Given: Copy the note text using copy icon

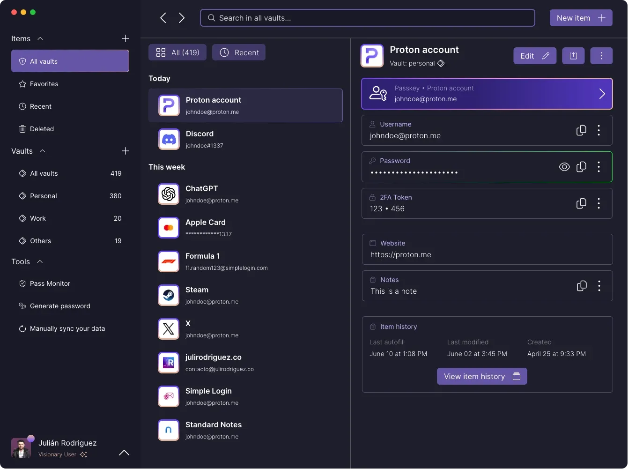Looking at the screenshot, I should click(x=582, y=286).
